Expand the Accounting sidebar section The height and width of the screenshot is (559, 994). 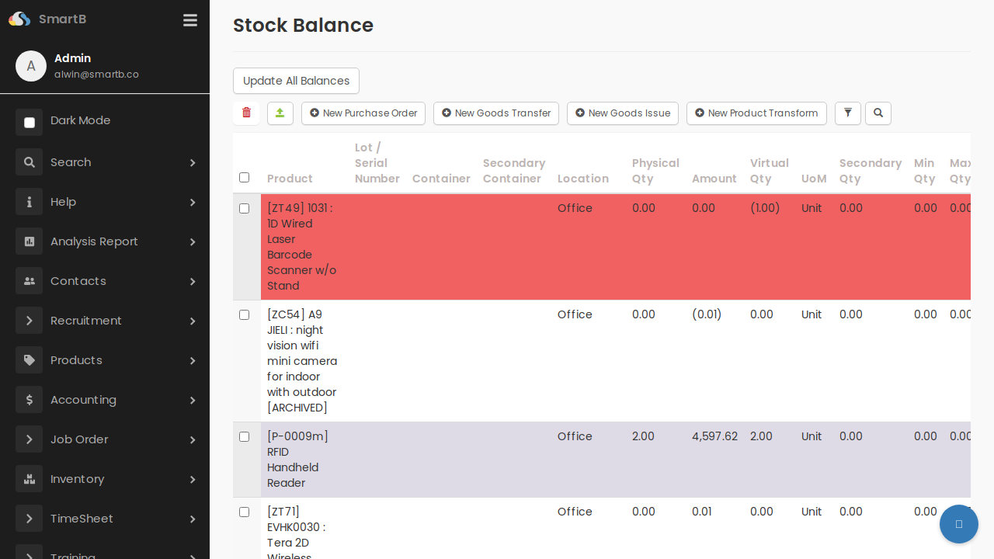pyautogui.click(x=193, y=400)
